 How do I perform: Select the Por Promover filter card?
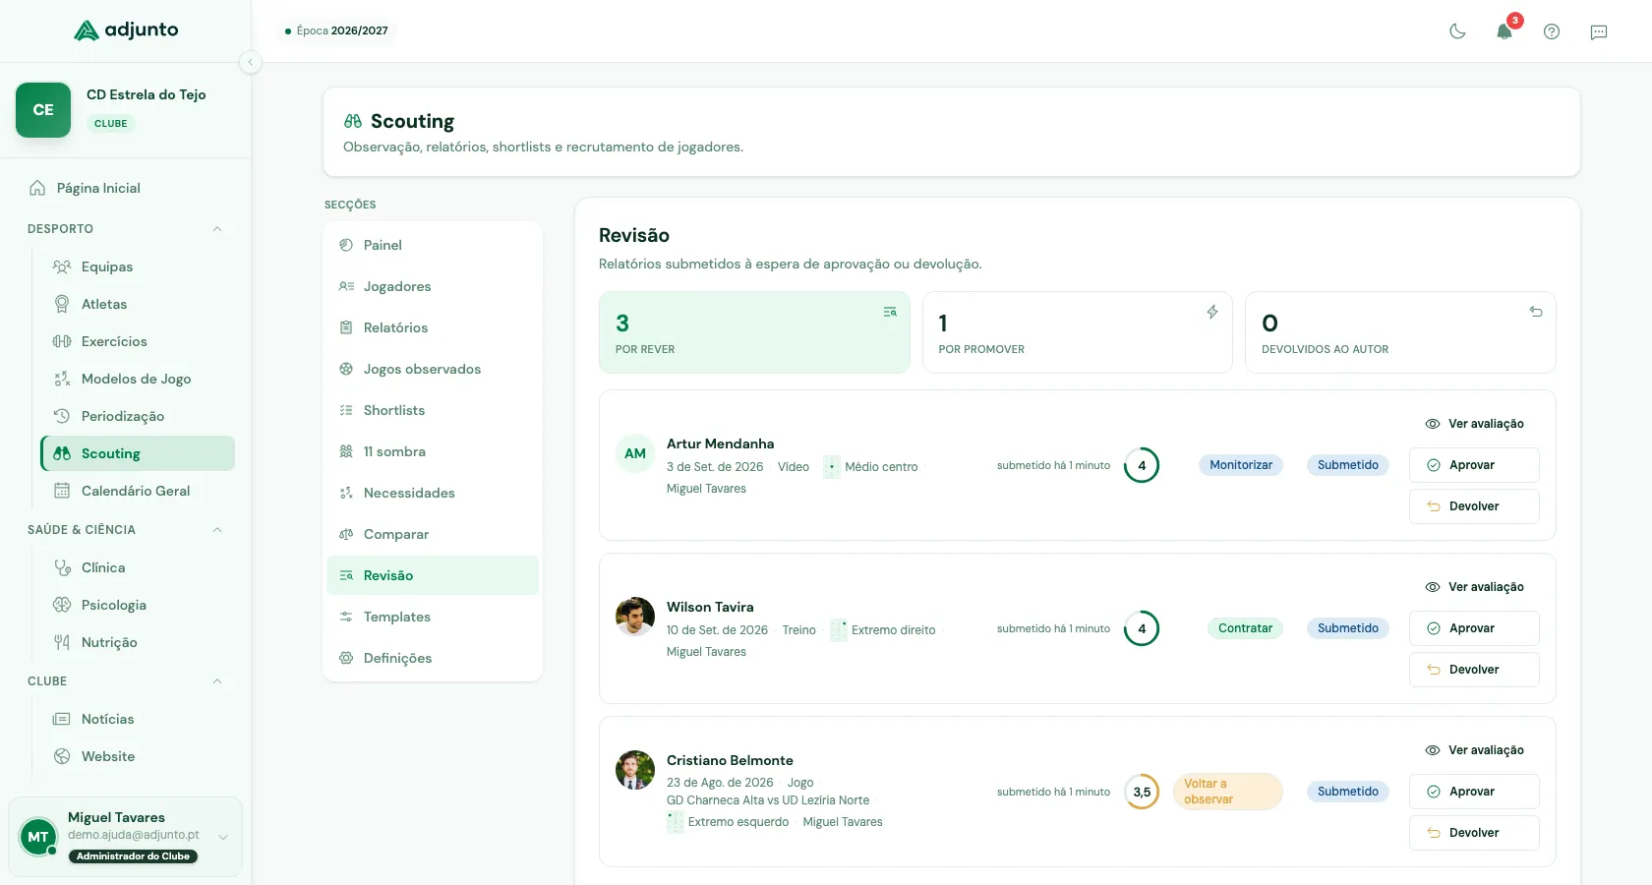1077,332
